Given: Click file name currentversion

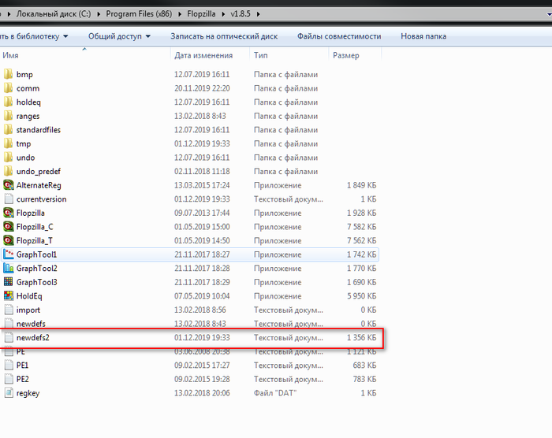Looking at the screenshot, I should pos(41,199).
